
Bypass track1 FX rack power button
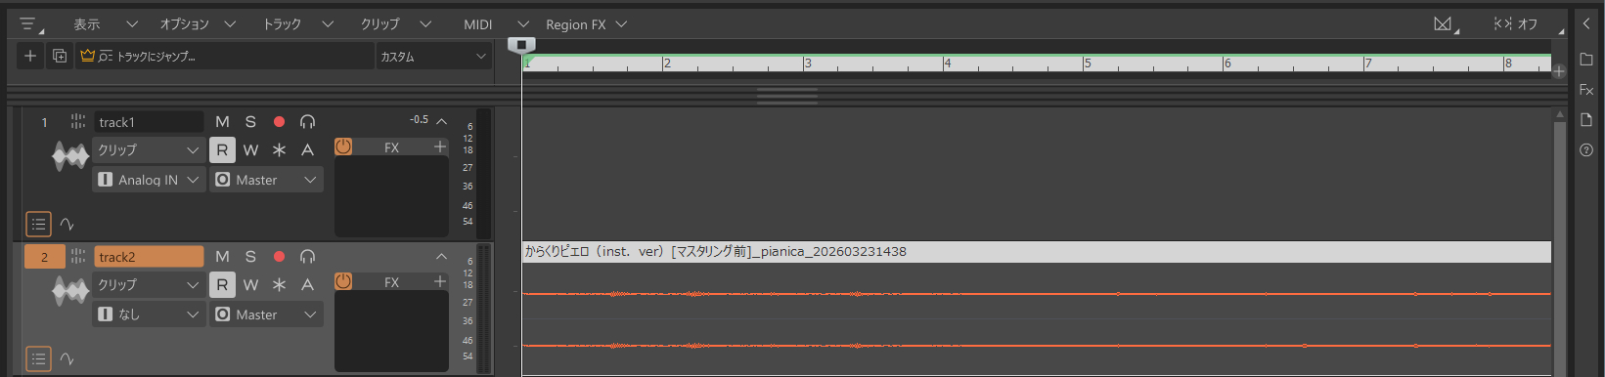[x=343, y=147]
